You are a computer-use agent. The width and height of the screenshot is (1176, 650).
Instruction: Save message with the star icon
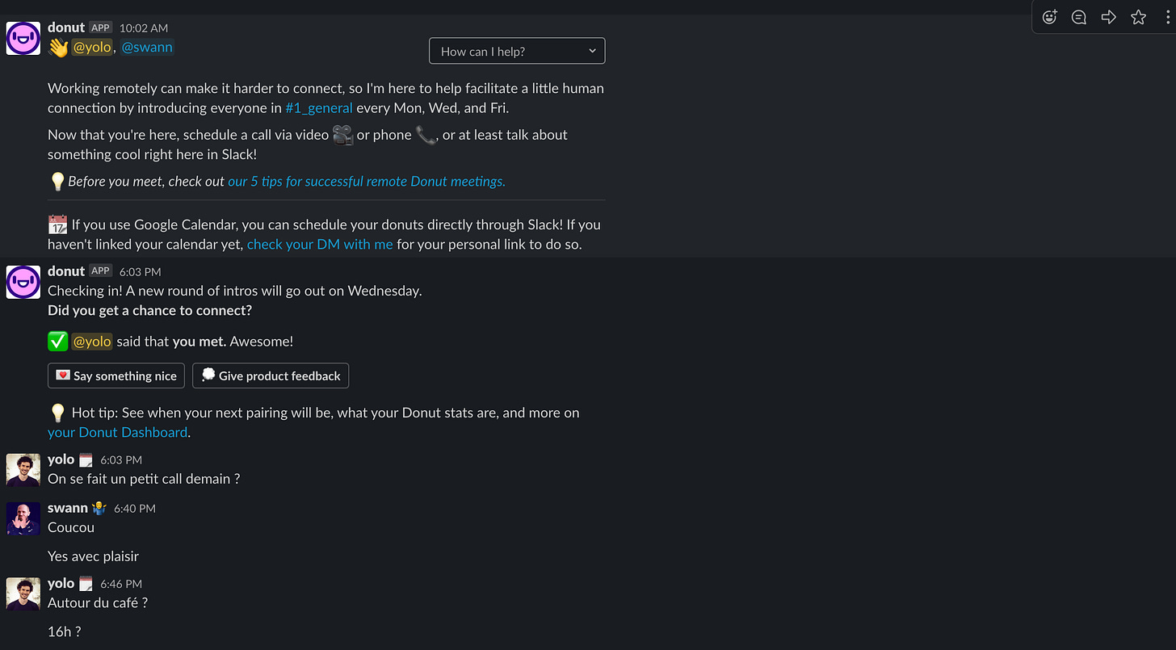point(1138,17)
